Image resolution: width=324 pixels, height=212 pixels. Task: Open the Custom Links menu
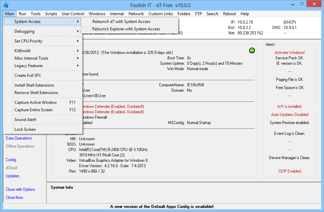161,13
